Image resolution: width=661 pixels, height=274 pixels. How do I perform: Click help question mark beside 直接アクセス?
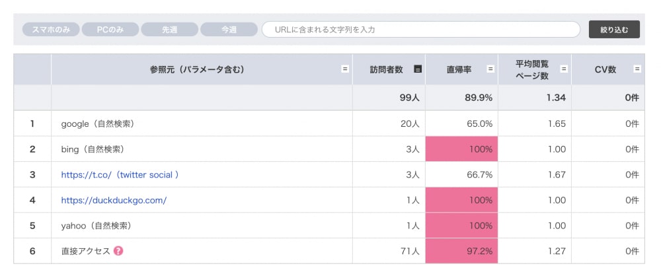[118, 251]
